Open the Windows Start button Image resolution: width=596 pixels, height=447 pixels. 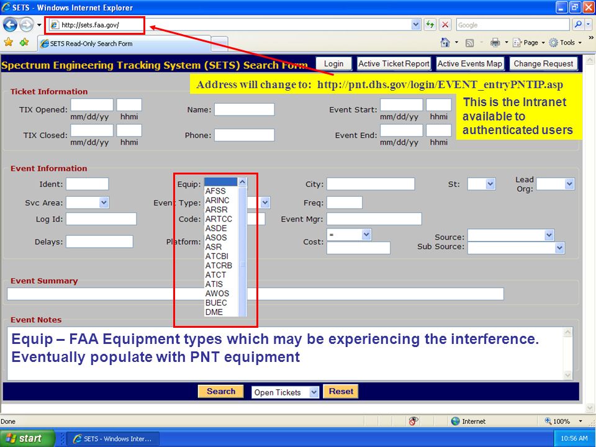tap(27, 438)
